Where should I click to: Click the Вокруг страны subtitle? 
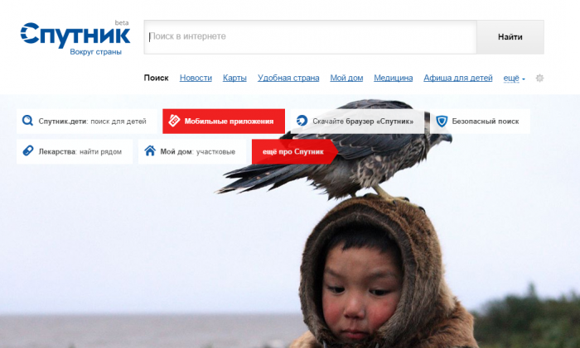coord(95,52)
